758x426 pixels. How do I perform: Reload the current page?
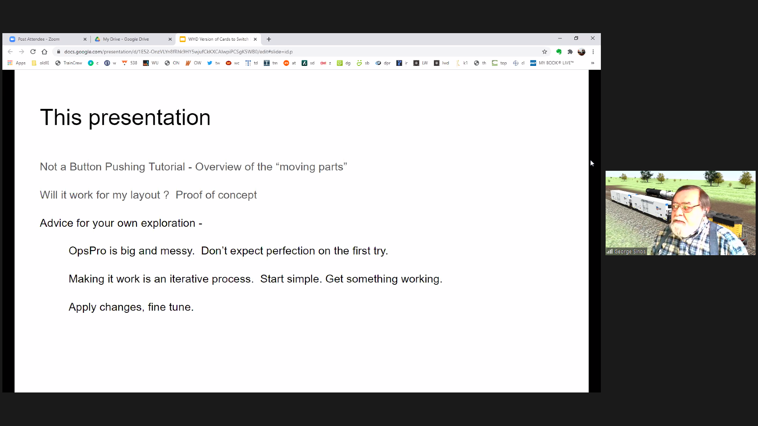[x=33, y=52]
